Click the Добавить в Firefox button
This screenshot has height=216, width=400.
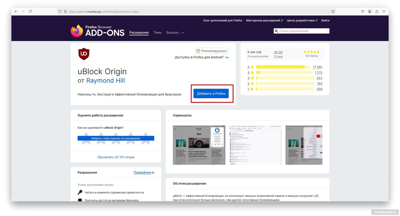click(211, 94)
